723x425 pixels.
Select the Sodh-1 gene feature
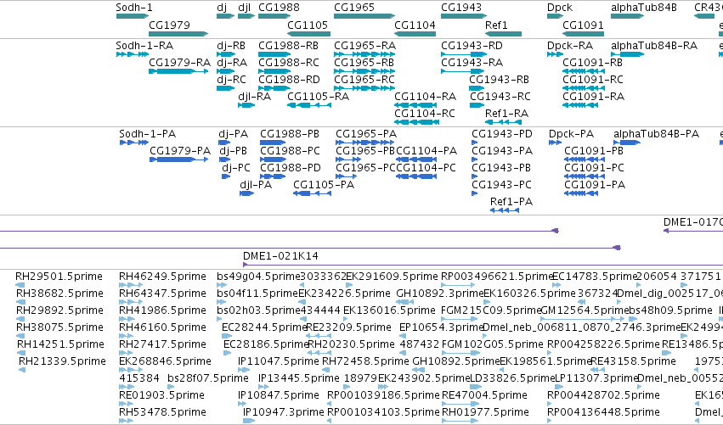[133, 16]
